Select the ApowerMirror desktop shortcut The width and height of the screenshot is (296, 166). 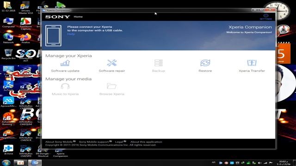point(8,102)
